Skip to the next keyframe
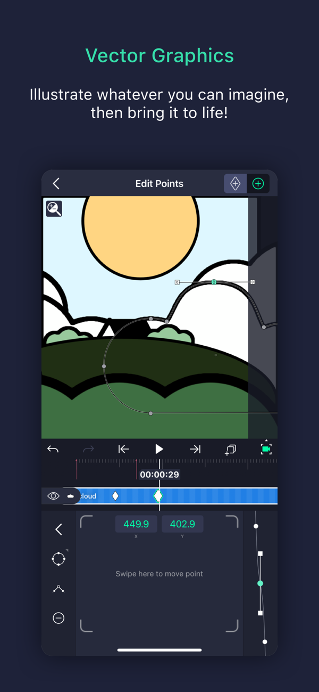This screenshot has width=319, height=692. [195, 450]
